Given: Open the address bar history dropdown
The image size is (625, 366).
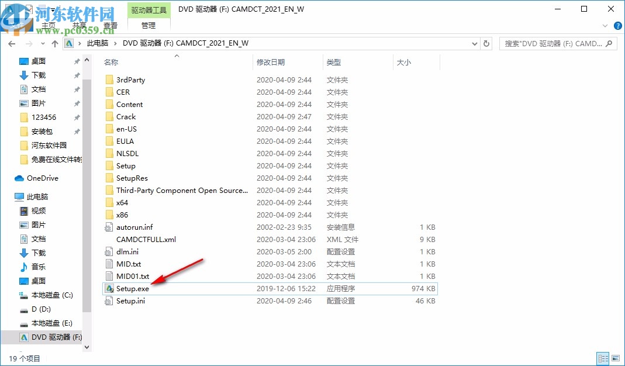Looking at the screenshot, I should (x=475, y=43).
